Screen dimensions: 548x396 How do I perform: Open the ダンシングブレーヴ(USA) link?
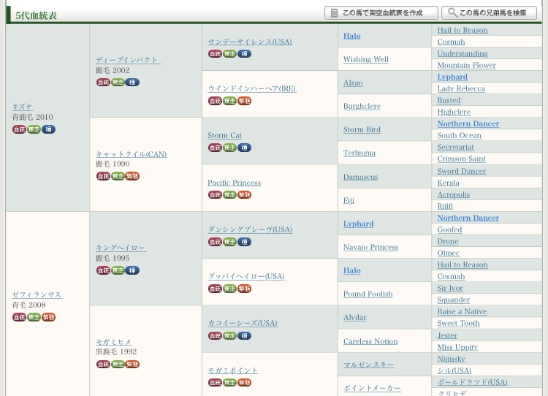tap(250, 229)
